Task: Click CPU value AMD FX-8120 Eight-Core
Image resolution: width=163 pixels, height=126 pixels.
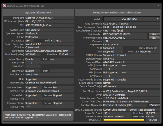Action: [38, 25]
